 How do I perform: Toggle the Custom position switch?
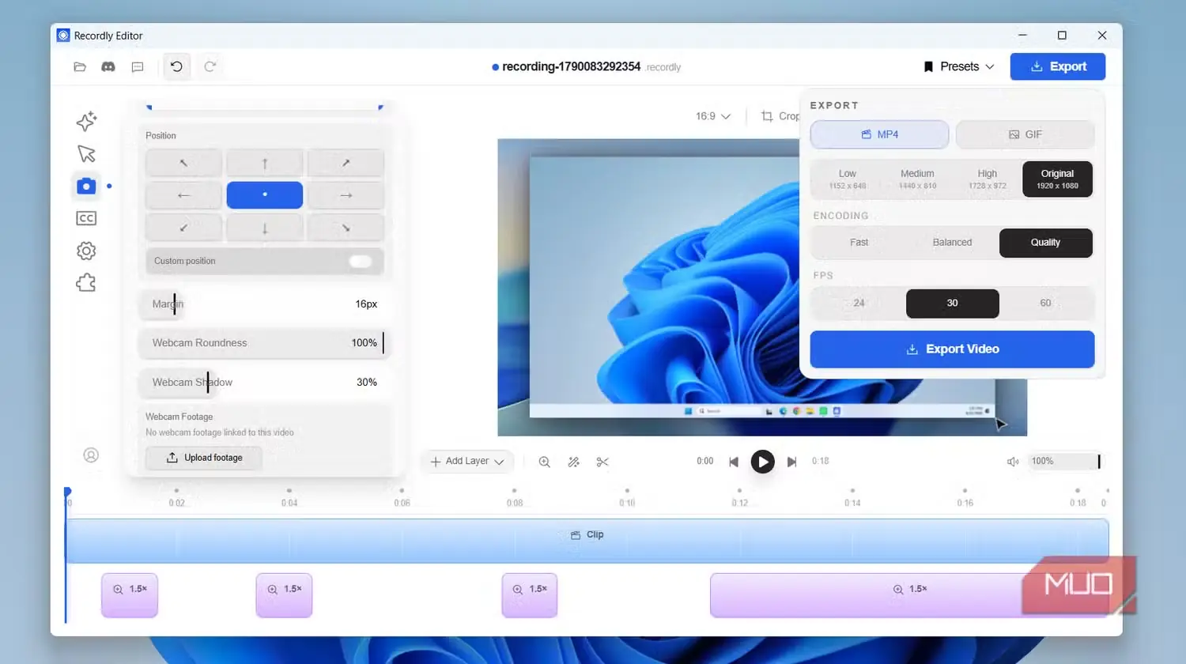pos(361,261)
